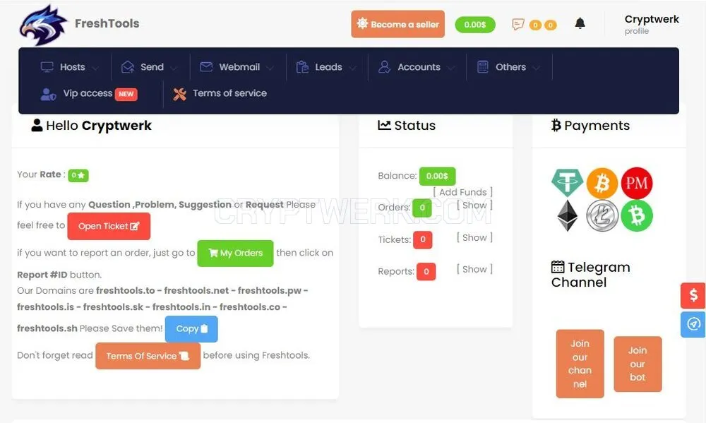
Task: Click the FreshTools brand name text
Action: click(107, 23)
